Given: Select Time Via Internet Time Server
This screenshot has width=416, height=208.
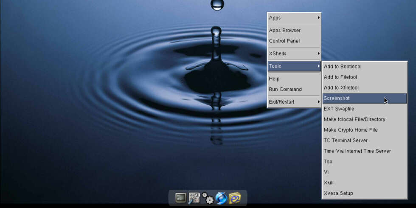Looking at the screenshot, I should tap(365, 151).
